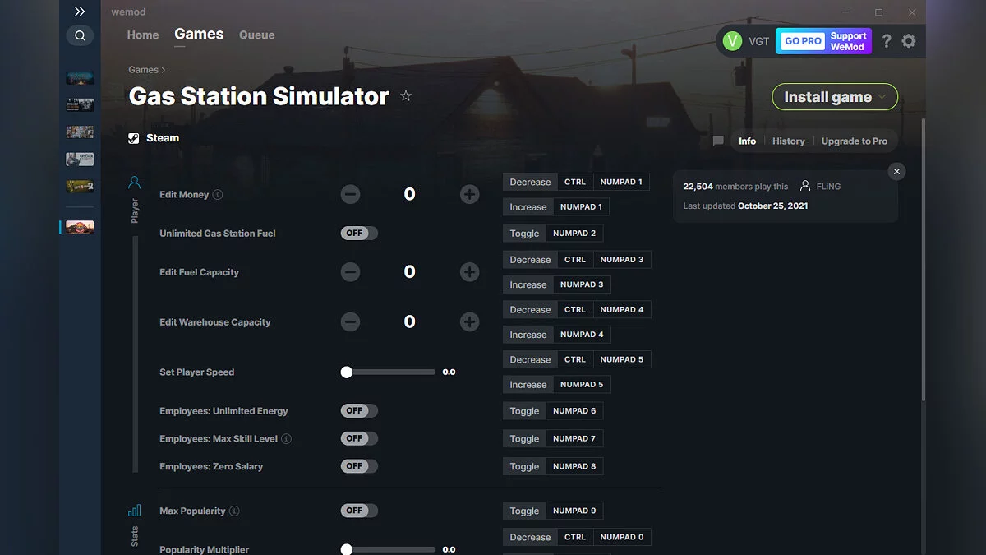Image resolution: width=986 pixels, height=555 pixels.
Task: Select the active Gas Station Simulator sidebar thumbnail
Action: pyautogui.click(x=80, y=227)
